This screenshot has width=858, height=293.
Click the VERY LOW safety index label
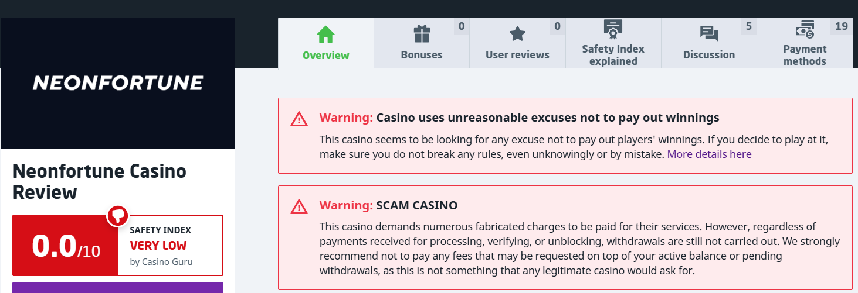[158, 246]
